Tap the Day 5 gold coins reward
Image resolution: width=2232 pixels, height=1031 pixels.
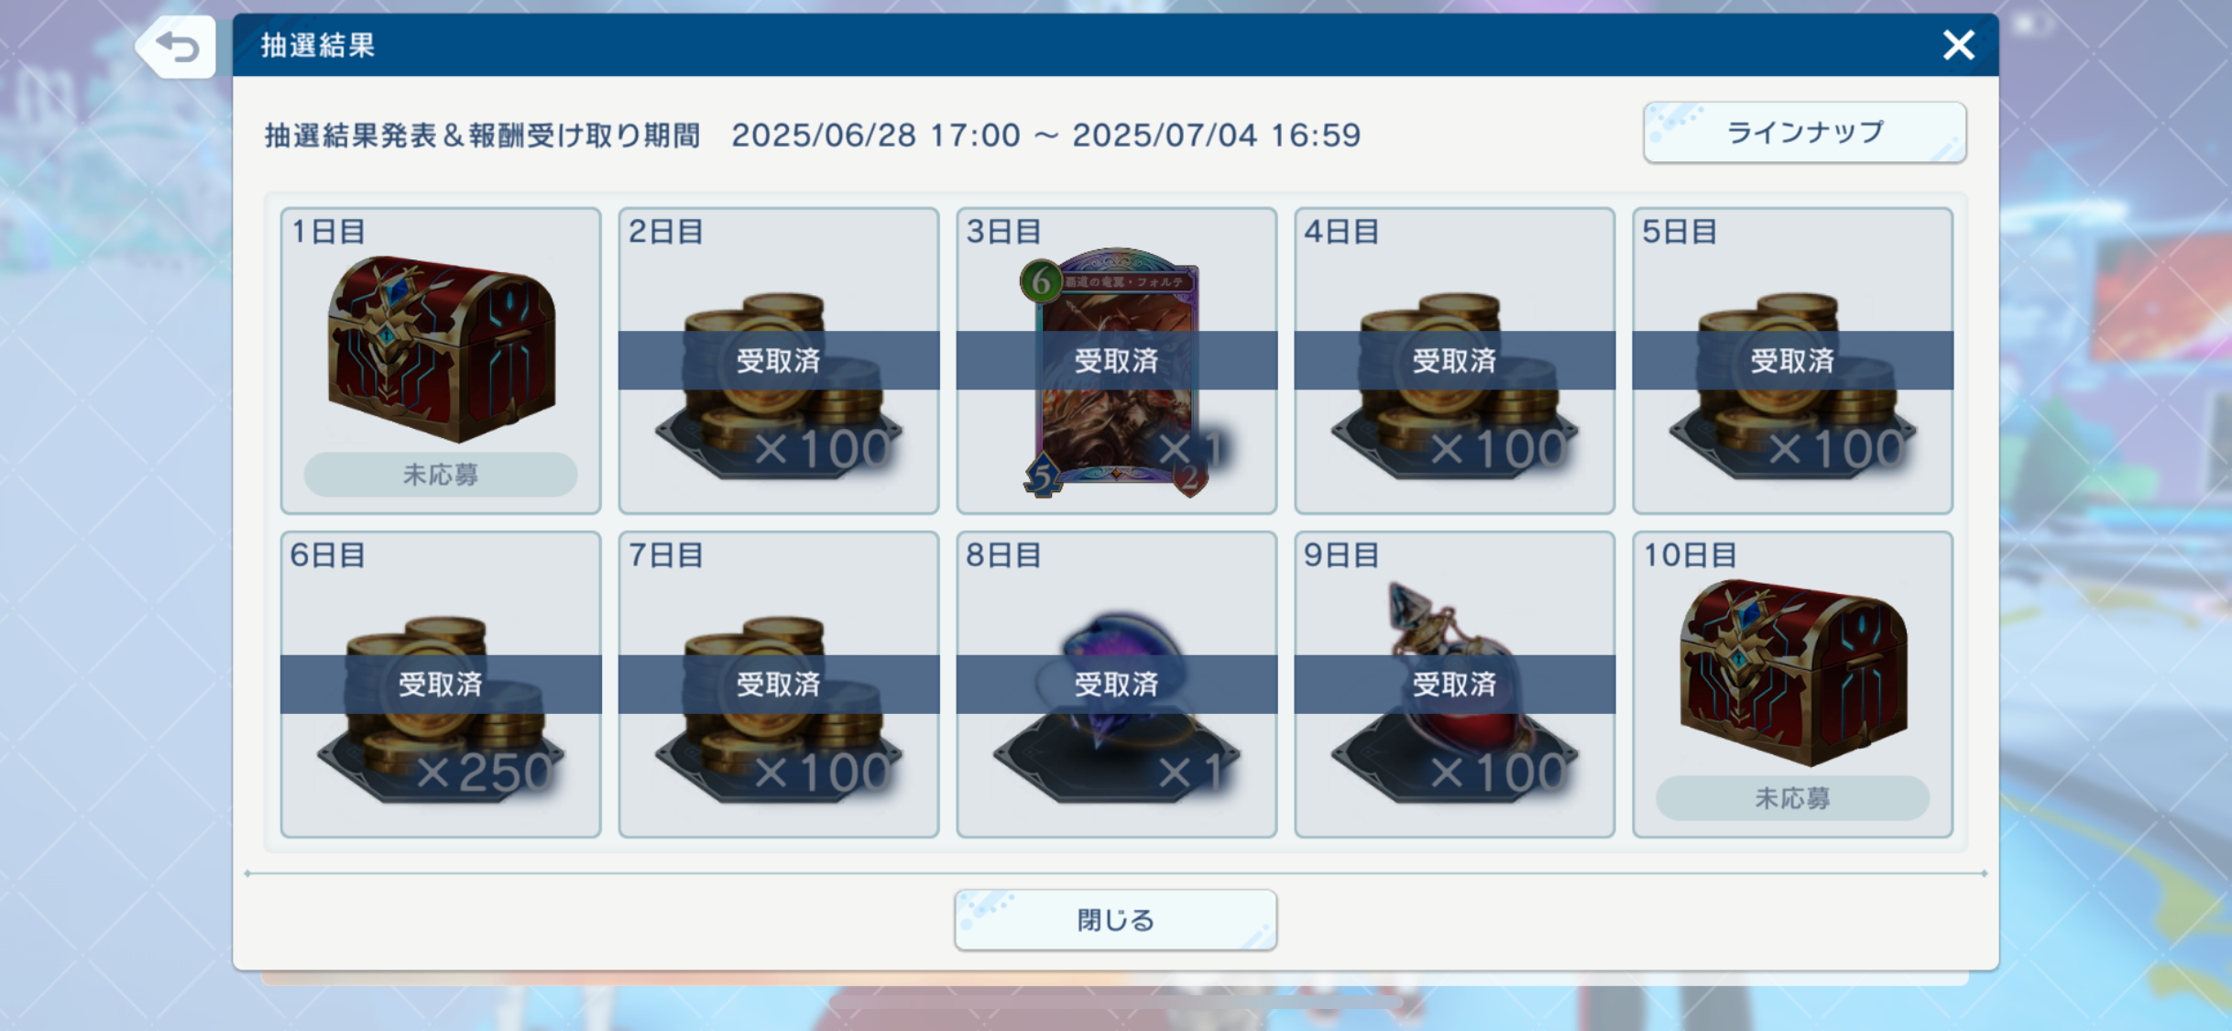click(x=1792, y=385)
